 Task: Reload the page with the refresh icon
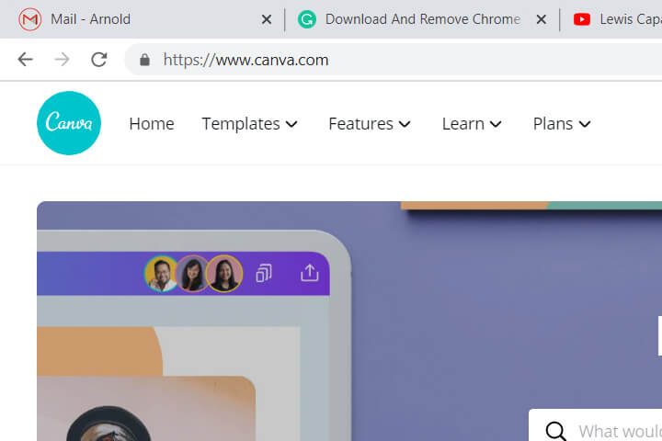(x=98, y=60)
